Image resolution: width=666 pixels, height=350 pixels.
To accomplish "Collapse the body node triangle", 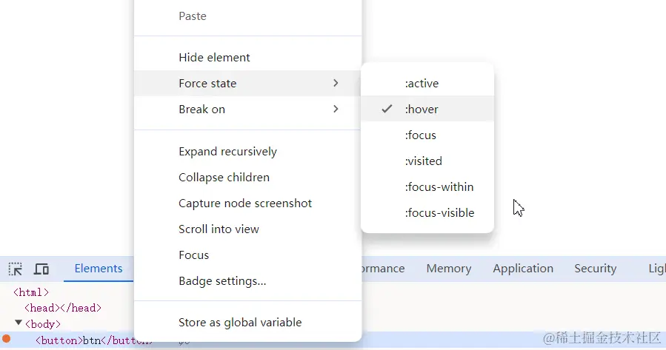I will pos(19,323).
